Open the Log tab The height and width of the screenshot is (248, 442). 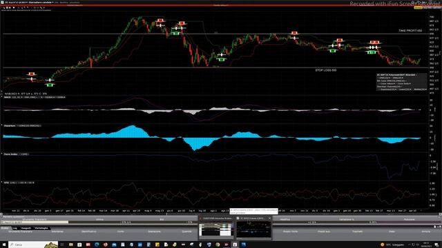(15, 228)
